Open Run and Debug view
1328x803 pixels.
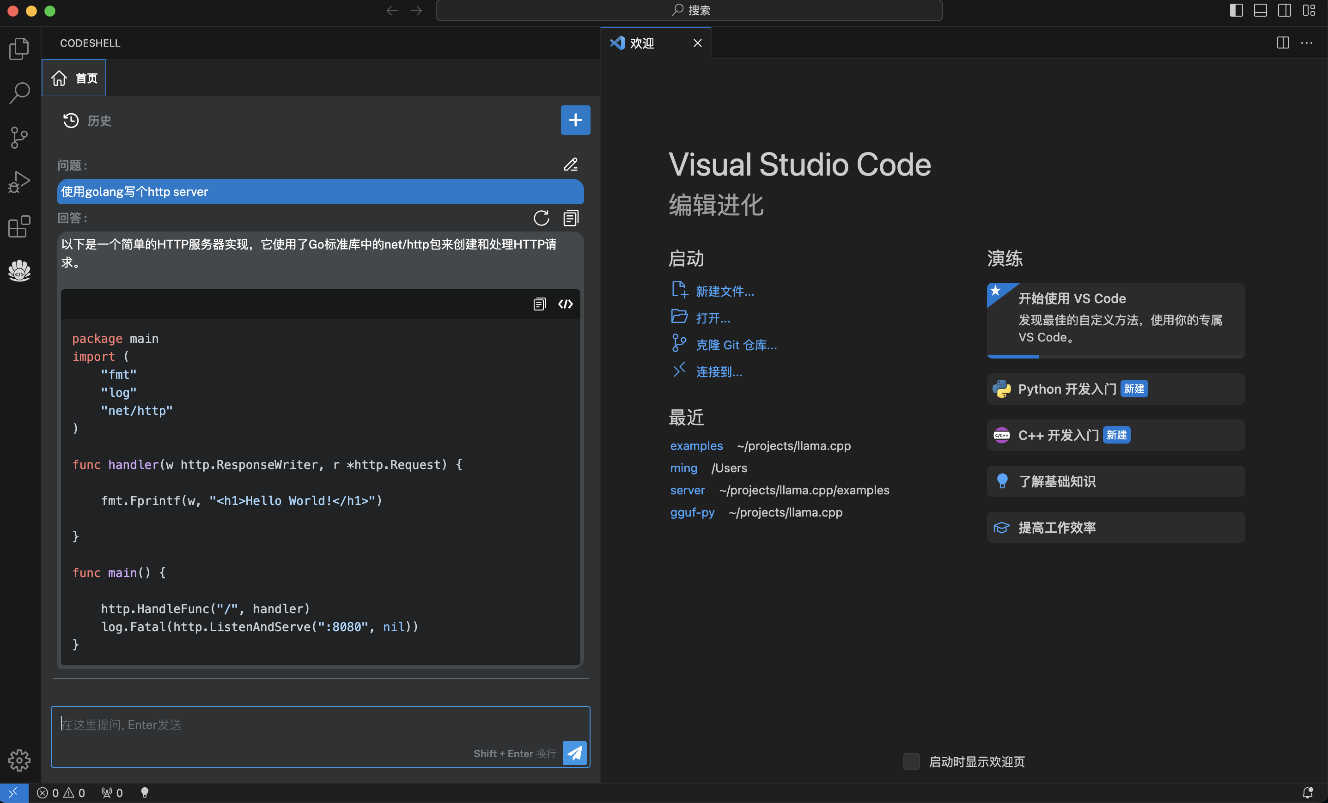coord(19,182)
